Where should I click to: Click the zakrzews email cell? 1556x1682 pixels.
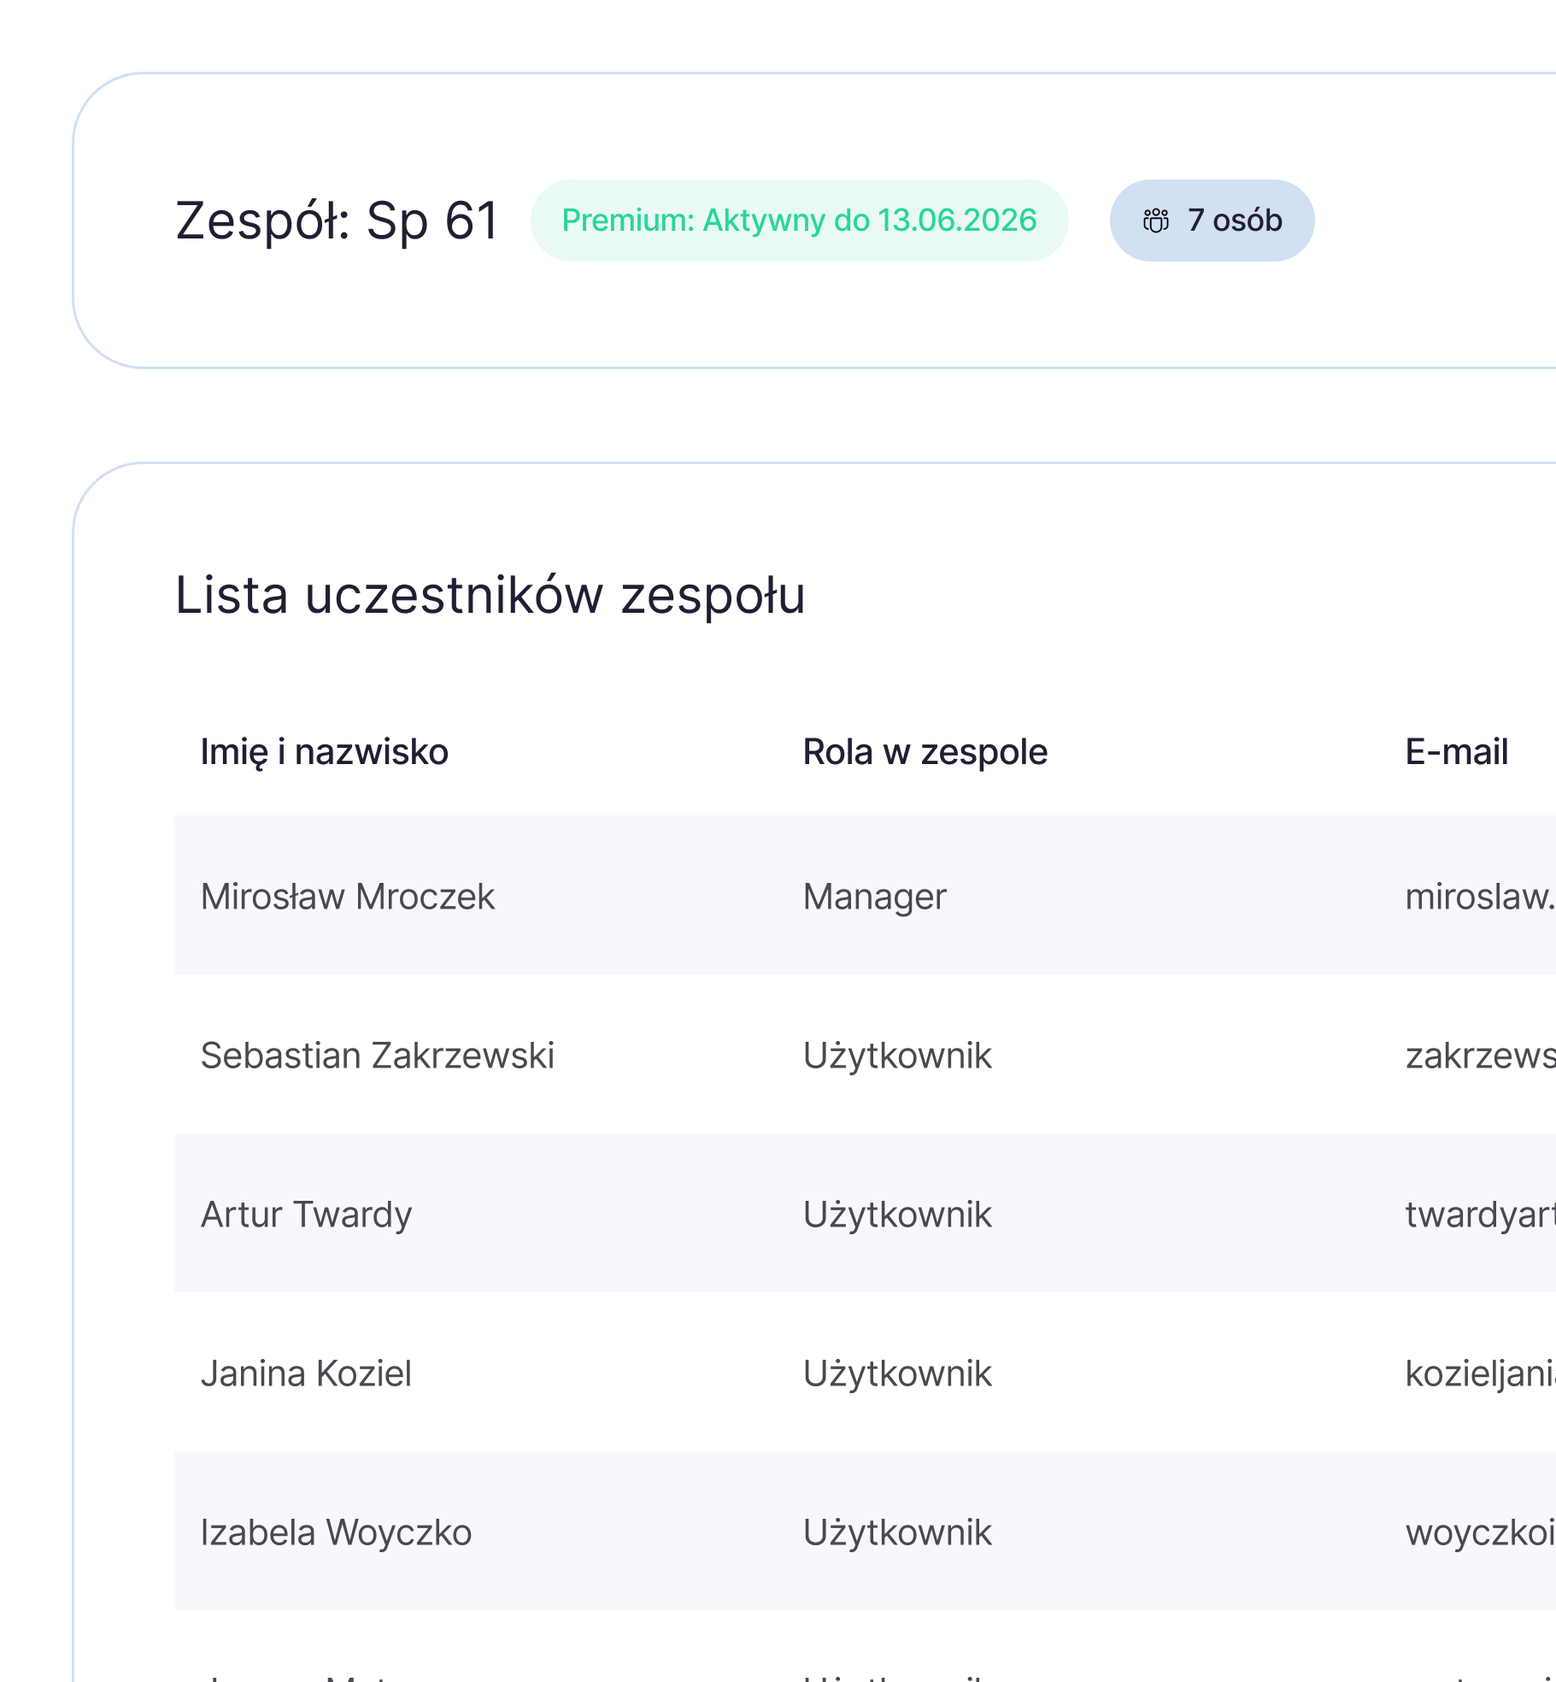[x=1480, y=1056]
